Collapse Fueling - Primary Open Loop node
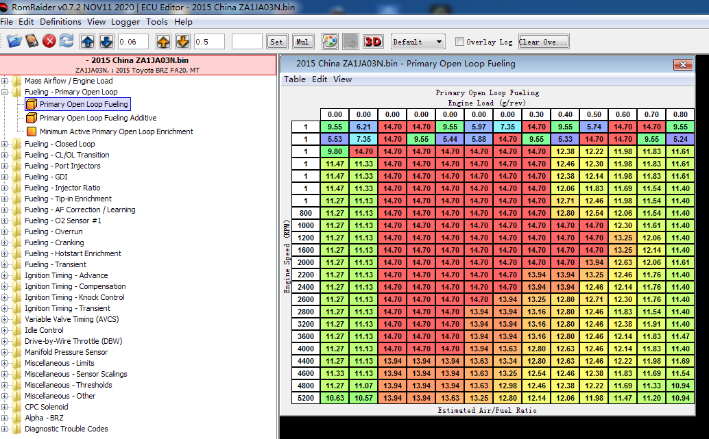This screenshot has width=709, height=439. click(x=5, y=92)
